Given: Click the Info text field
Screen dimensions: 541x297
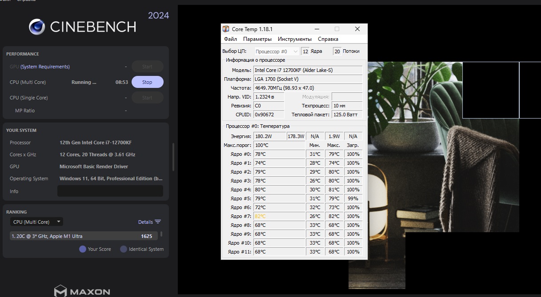Looking at the screenshot, I should click(110, 191).
